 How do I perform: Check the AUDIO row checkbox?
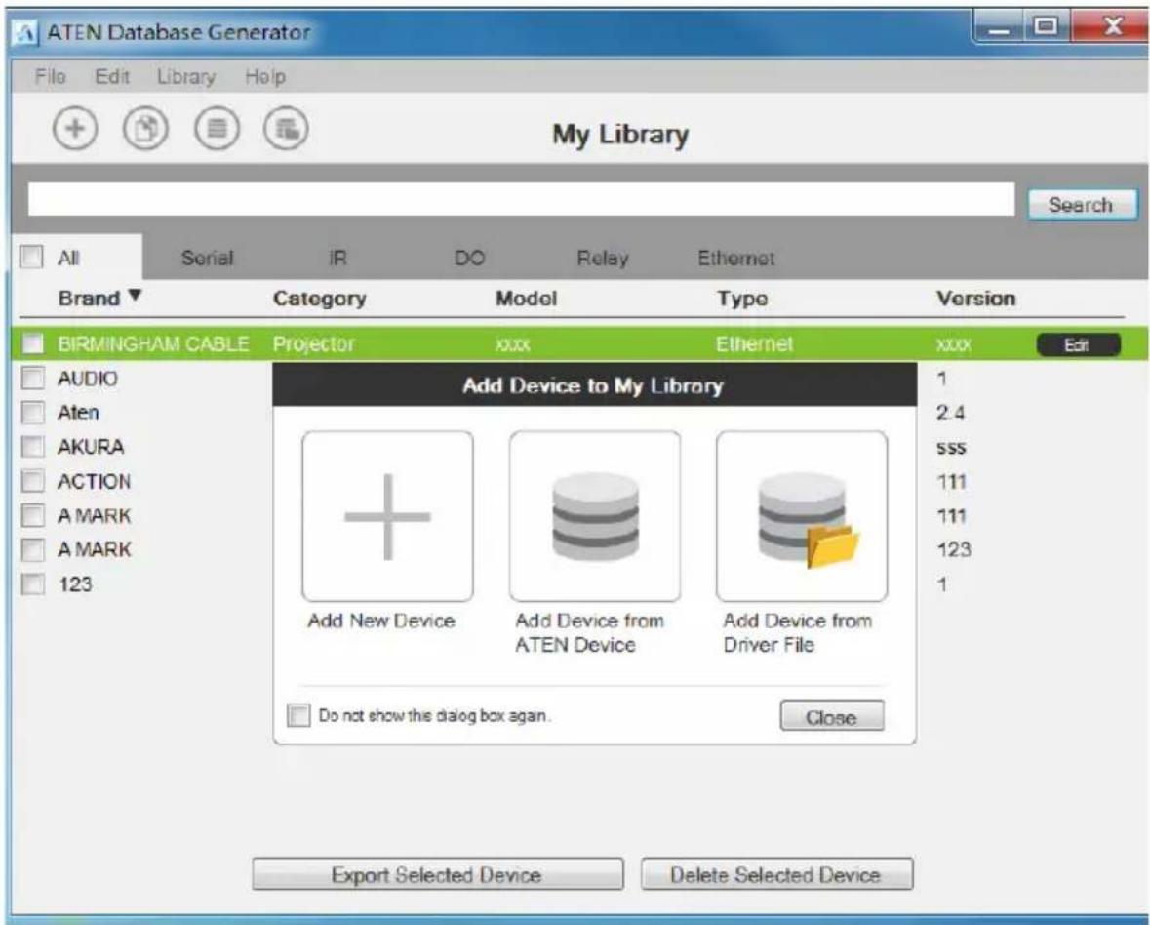[33, 378]
